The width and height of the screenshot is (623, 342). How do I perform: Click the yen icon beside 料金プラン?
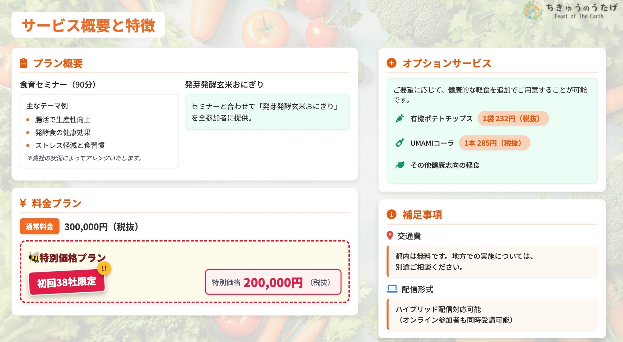point(23,203)
